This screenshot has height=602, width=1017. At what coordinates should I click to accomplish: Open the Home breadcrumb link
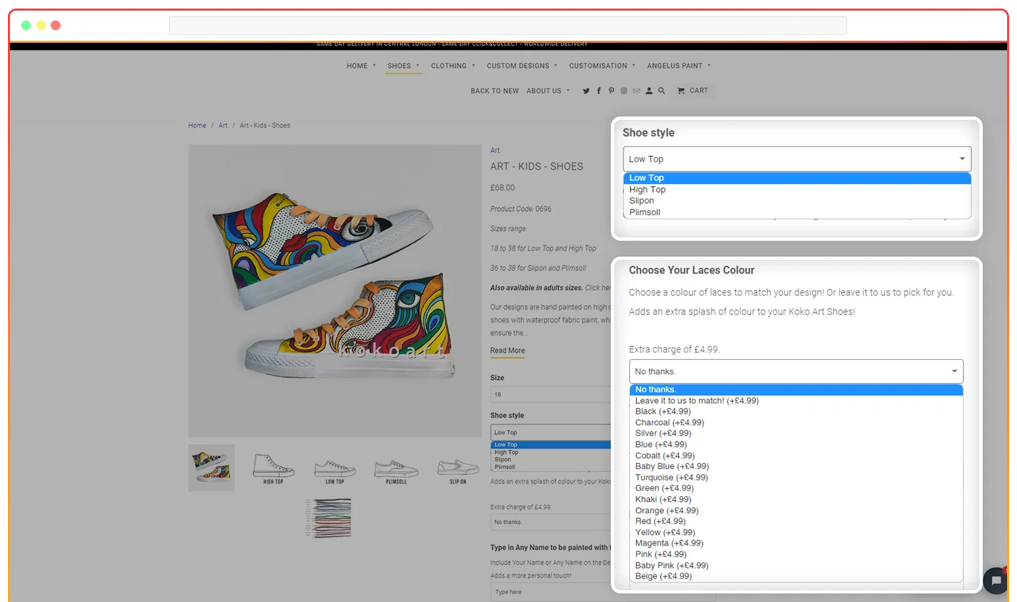point(197,125)
